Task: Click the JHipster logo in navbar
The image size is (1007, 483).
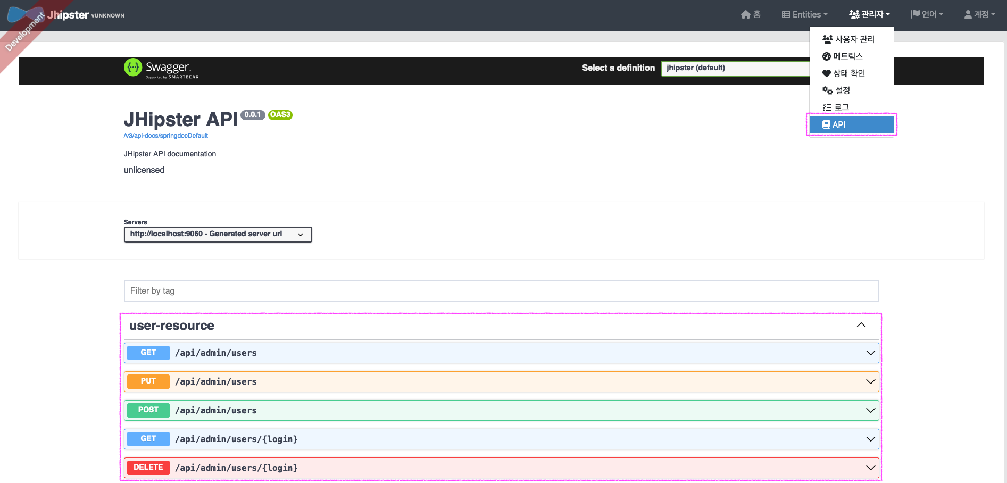Action: [x=24, y=14]
